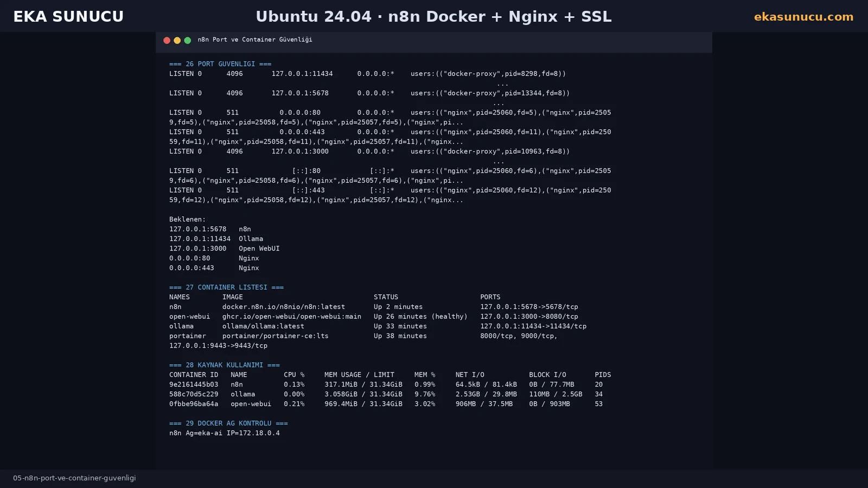The image size is (868, 488).
Task: Click the memory usage "317.1MiB / 31.34GiB"
Action: tap(363, 385)
